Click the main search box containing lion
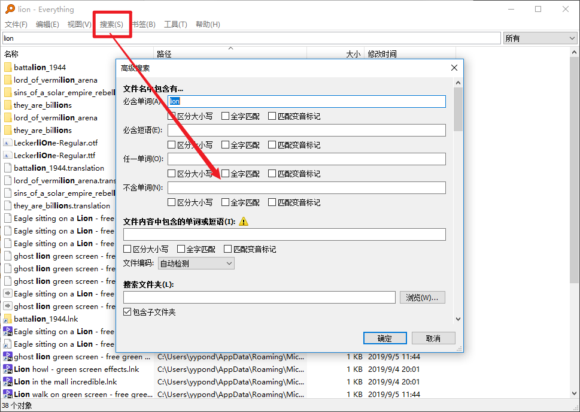This screenshot has width=580, height=412. coord(251,38)
